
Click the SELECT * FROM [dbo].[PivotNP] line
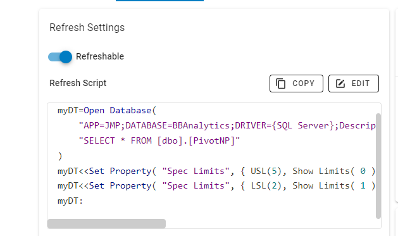tap(159, 140)
